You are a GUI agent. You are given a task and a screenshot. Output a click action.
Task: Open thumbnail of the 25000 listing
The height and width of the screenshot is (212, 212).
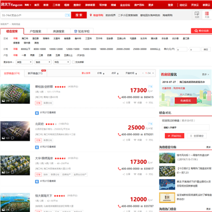15,131
